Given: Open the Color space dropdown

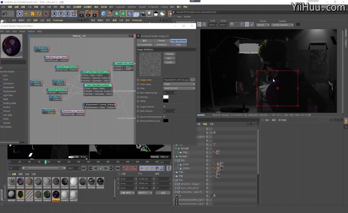Looking at the screenshot, I should tap(179, 84).
